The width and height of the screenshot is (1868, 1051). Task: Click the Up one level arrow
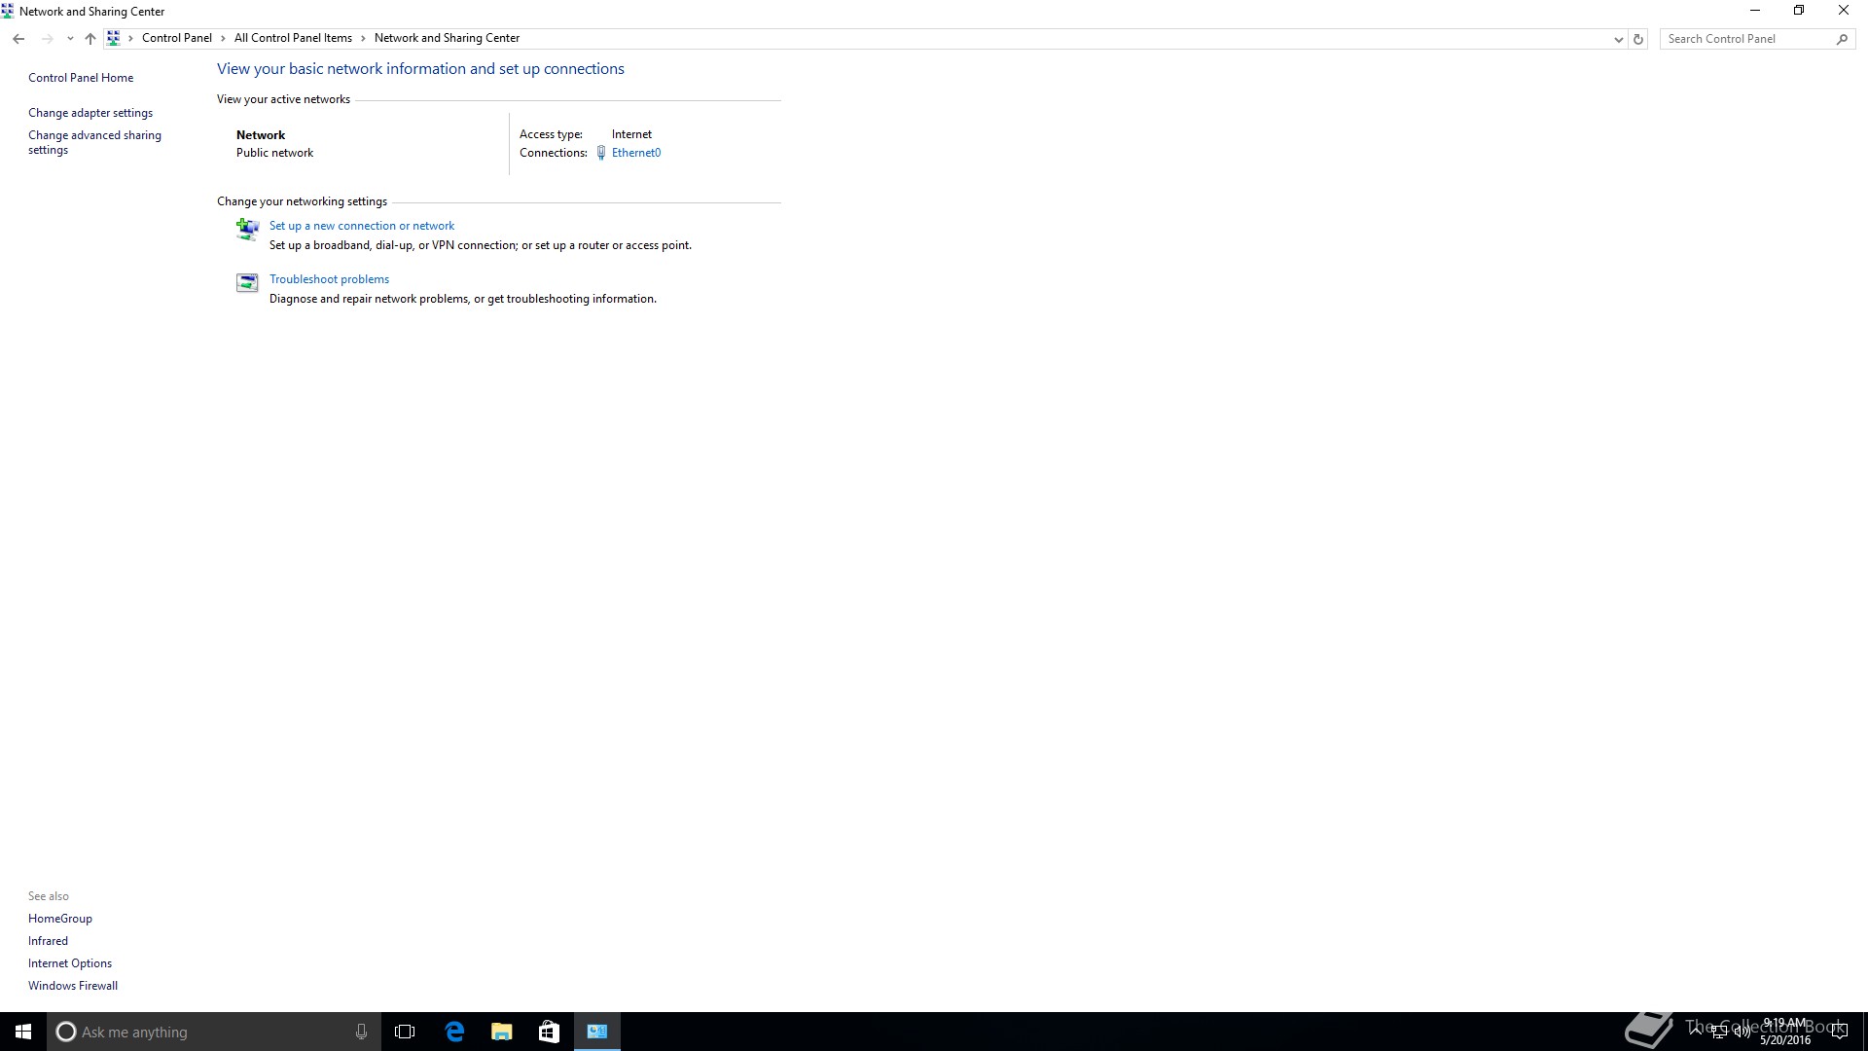tap(90, 39)
